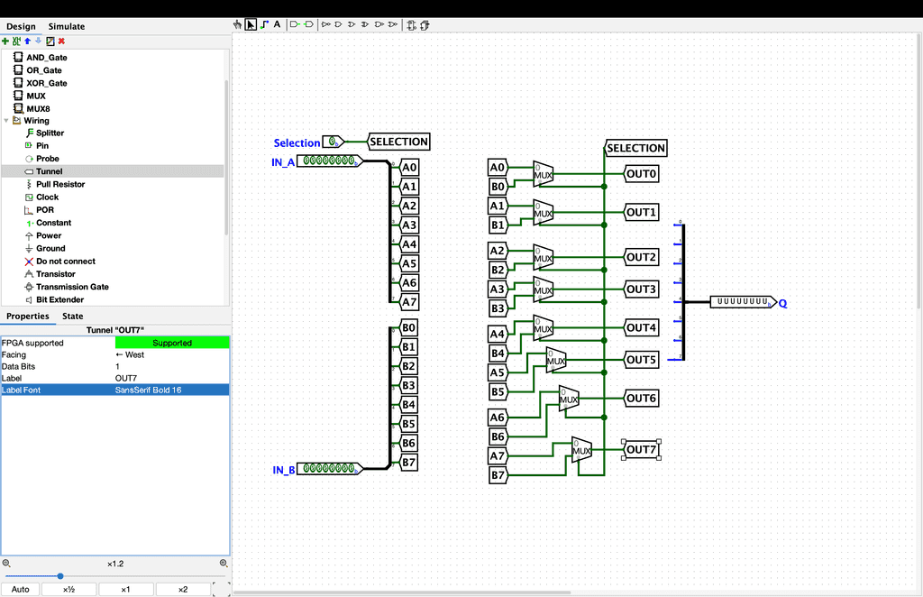This screenshot has width=923, height=597.
Task: Click the OUT0 tunnel on the canvas
Action: point(642,173)
